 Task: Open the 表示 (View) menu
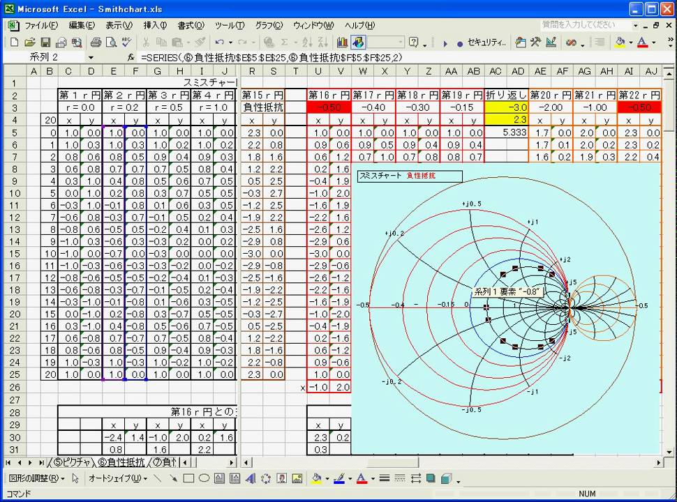119,25
